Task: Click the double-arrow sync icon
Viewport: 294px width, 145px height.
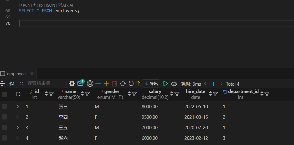Action: coord(123,84)
